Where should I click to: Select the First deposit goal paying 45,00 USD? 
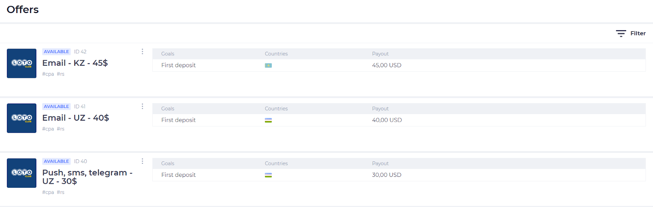tap(178, 65)
